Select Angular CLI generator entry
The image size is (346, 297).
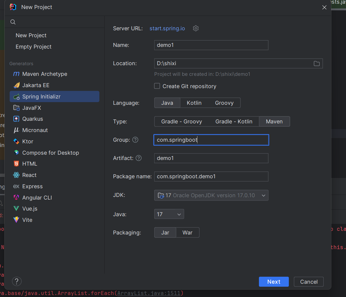coord(55,198)
